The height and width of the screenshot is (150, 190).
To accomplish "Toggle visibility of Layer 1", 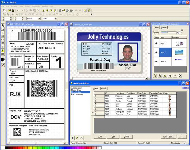I will (x=156, y=43).
